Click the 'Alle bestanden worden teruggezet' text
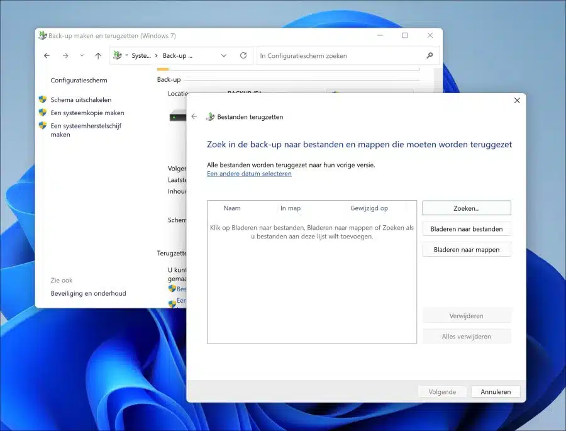The height and width of the screenshot is (431, 566). pyautogui.click(x=291, y=165)
